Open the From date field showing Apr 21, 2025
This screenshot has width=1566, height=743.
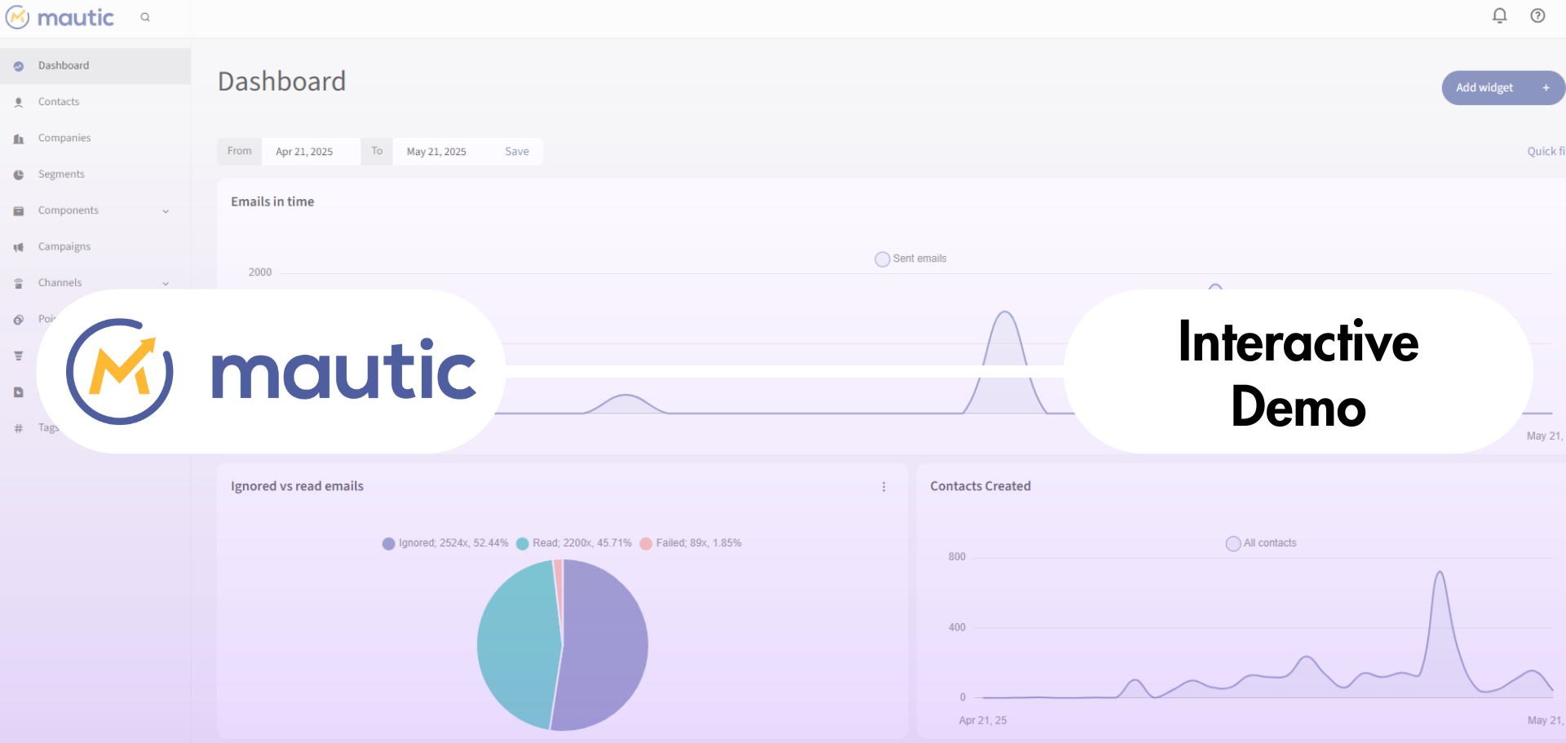point(311,152)
